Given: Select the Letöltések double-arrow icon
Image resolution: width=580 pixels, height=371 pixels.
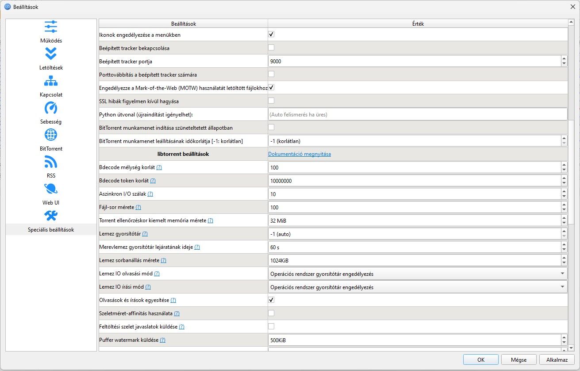Looking at the screenshot, I should tap(51, 54).
